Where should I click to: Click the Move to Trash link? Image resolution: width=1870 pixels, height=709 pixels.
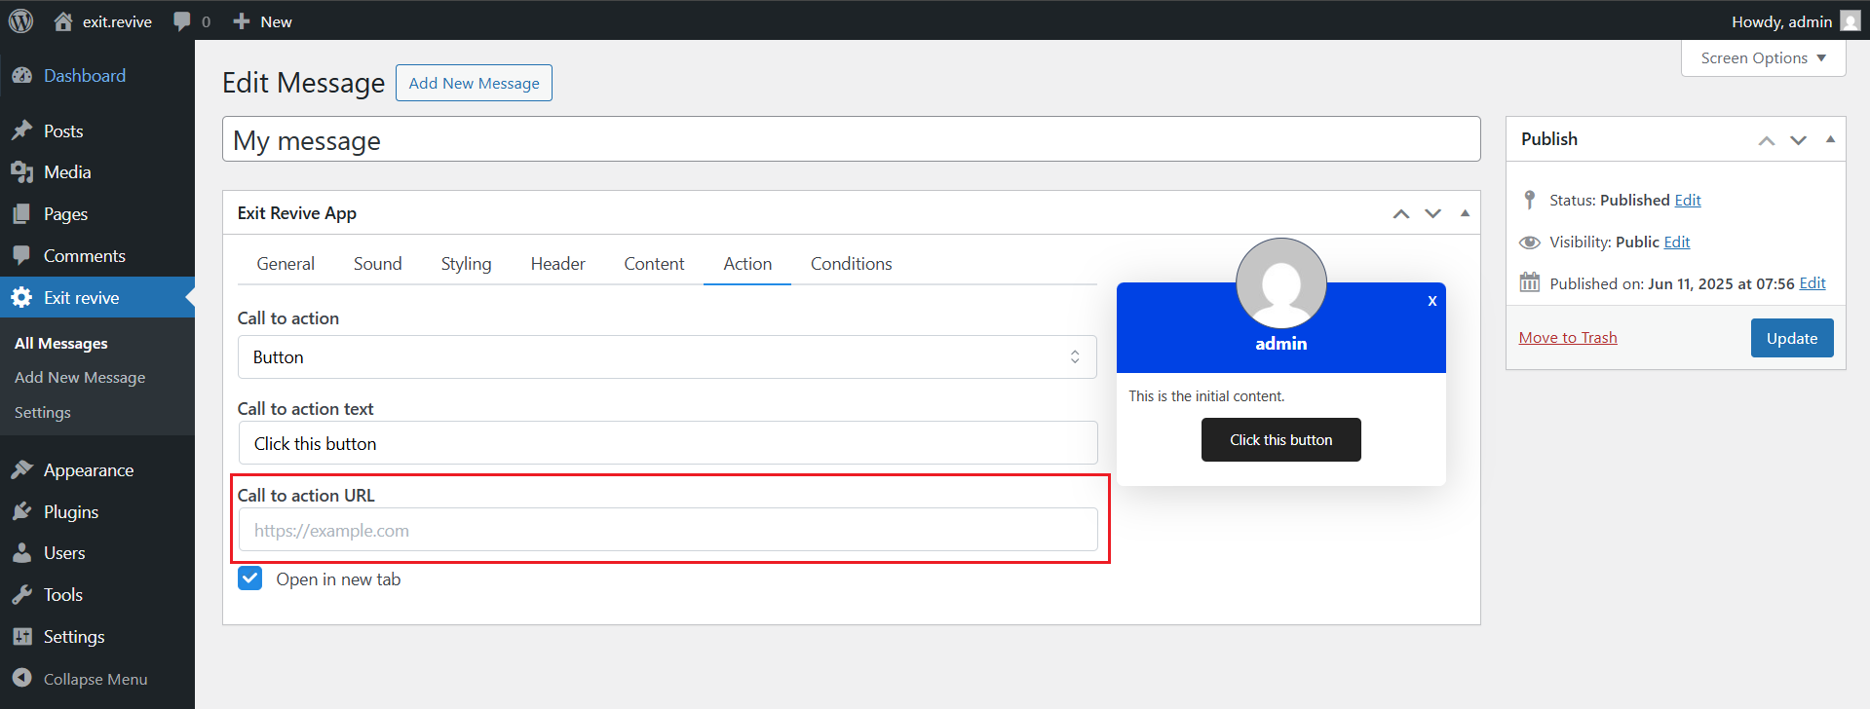click(1567, 338)
